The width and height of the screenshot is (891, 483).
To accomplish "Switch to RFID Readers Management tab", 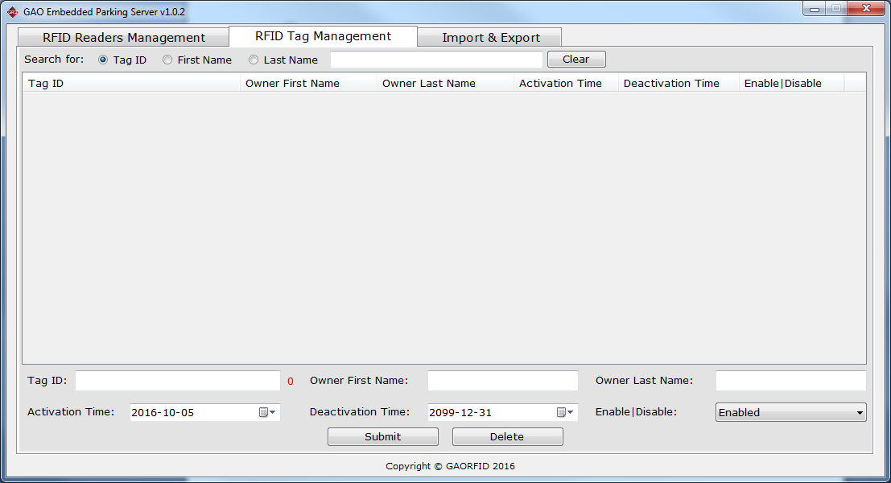I will pyautogui.click(x=124, y=38).
